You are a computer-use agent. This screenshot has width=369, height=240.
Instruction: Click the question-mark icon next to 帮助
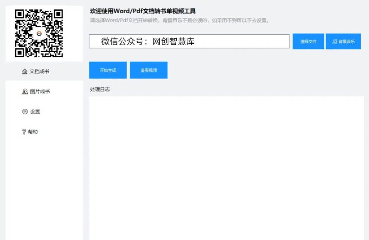(24, 131)
